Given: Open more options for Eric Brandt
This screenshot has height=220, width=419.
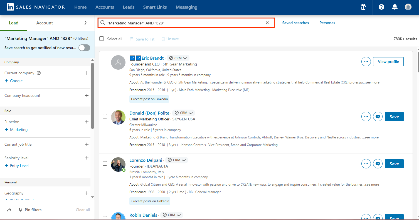Looking at the screenshot, I should coord(366,62).
